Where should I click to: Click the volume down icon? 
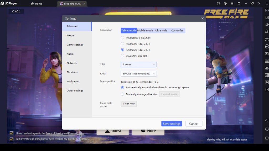tap(267, 32)
